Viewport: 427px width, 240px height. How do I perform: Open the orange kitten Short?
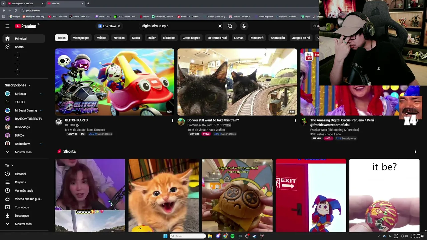coord(163,195)
